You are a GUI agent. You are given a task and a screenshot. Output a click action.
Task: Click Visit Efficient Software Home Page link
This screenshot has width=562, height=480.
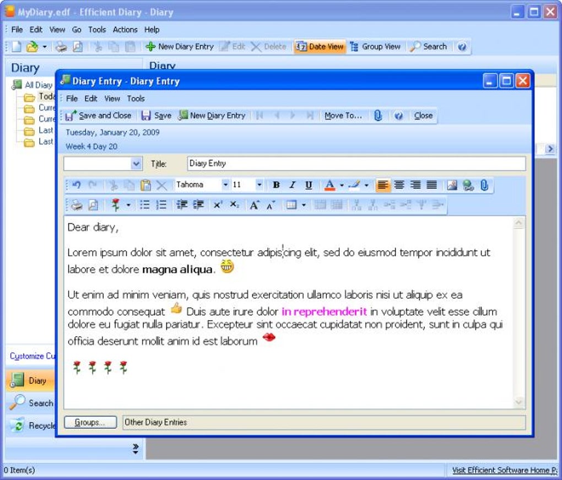(505, 470)
